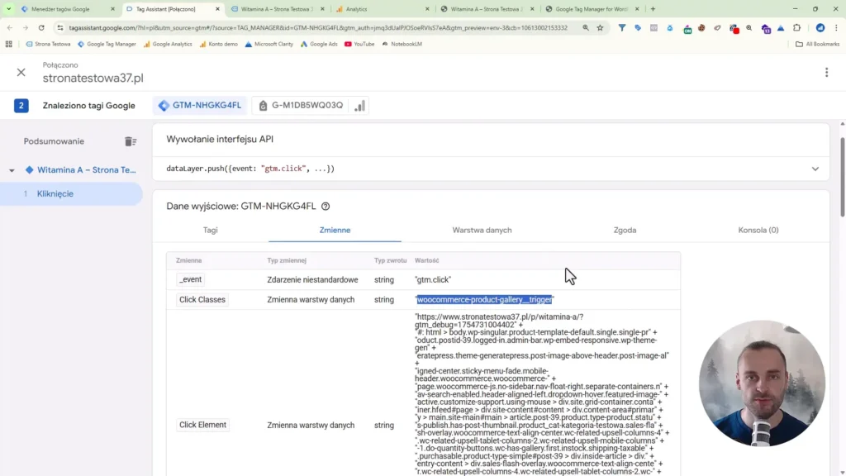Click the Zdarzenie niestandardowe type cell
Image resolution: width=846 pixels, height=476 pixels.
click(312, 279)
